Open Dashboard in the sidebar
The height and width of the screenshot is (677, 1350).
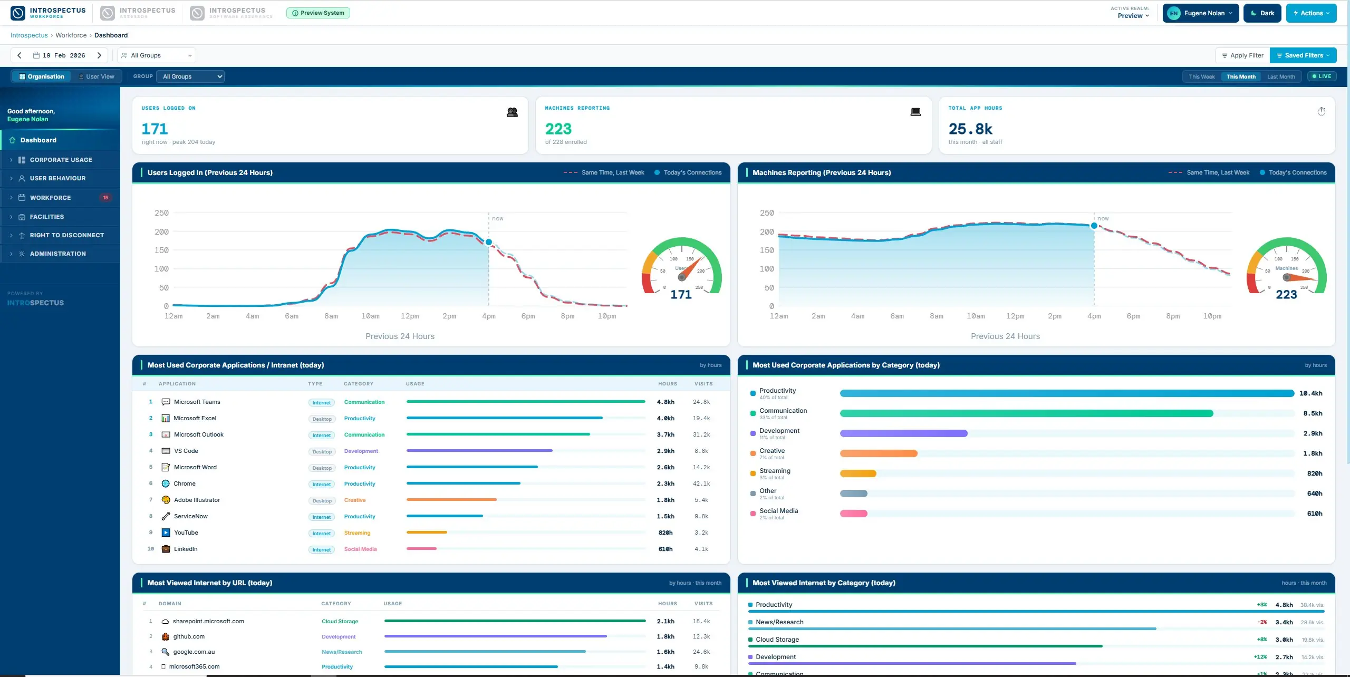(60, 140)
